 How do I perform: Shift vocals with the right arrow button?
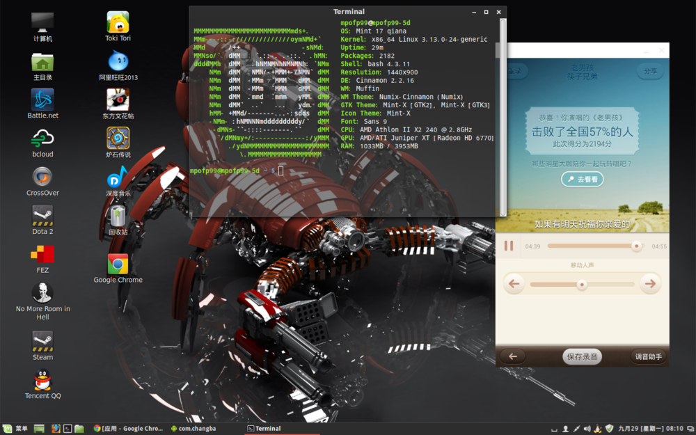[650, 284]
